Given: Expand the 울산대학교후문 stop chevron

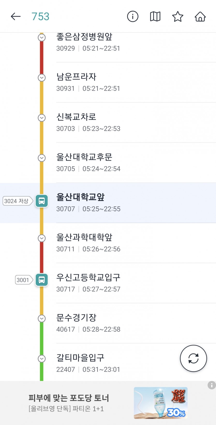Looking at the screenshot, I should [x=42, y=158].
